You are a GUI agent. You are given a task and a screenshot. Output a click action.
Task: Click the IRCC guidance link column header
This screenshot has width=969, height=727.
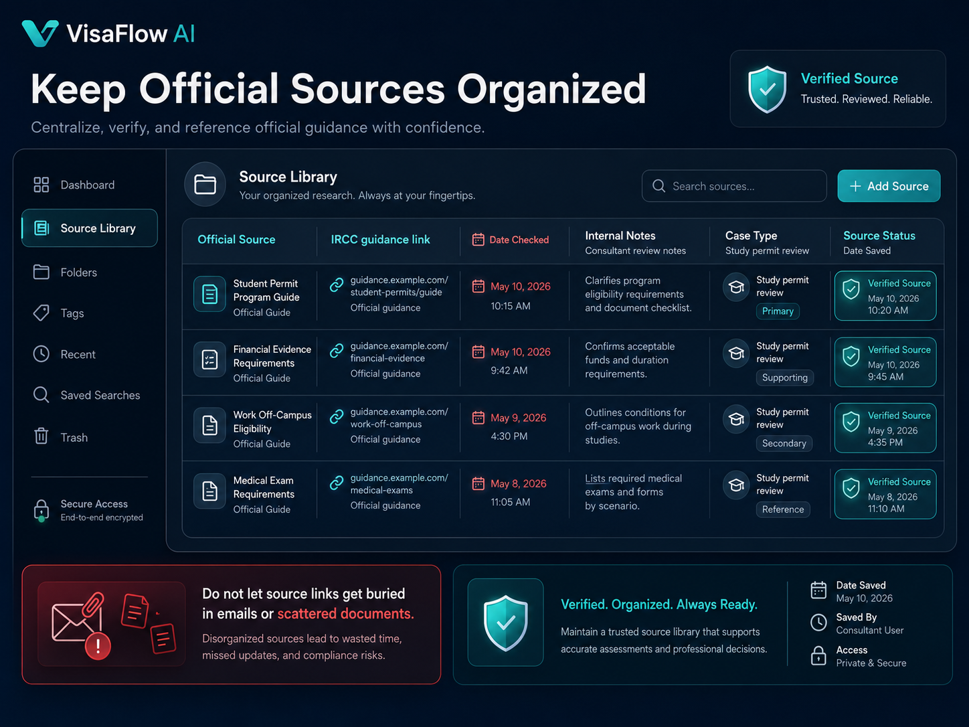380,240
